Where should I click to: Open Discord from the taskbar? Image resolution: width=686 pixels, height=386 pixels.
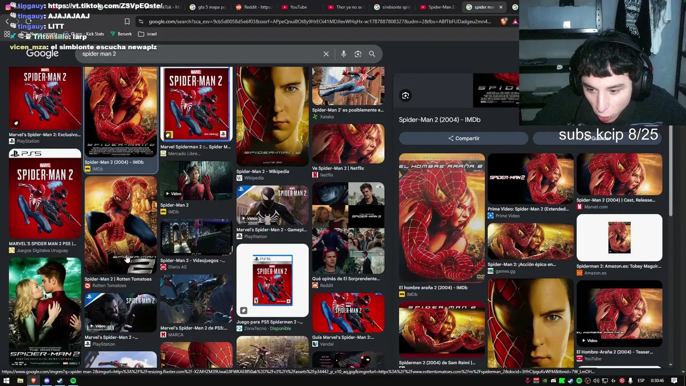tap(47, 381)
